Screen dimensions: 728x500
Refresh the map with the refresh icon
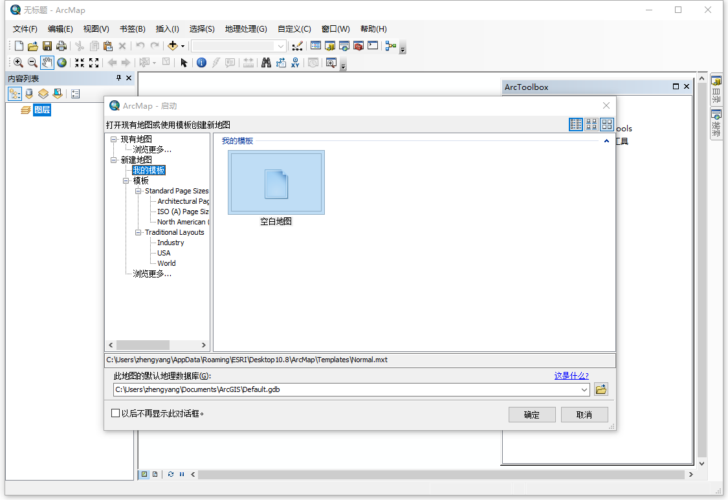tap(171, 475)
